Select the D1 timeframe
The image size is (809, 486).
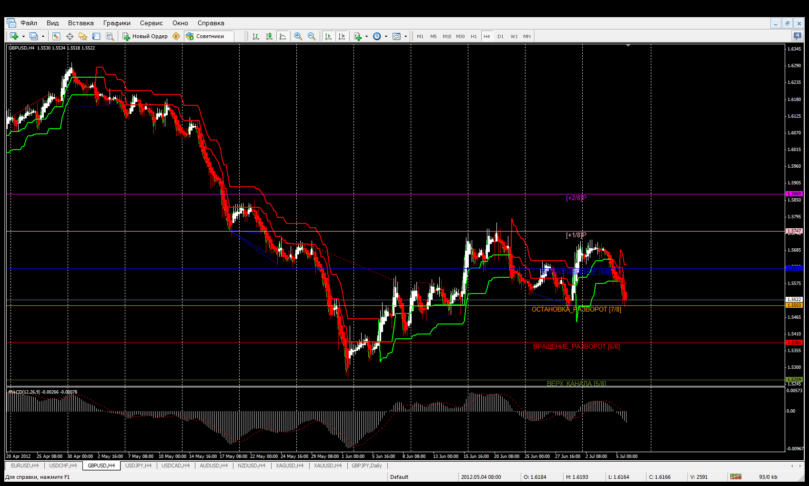[x=500, y=36]
